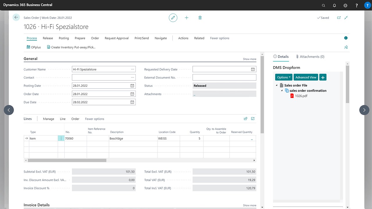Create a new sales order with plus icon
The width and height of the screenshot is (372, 209).
tap(187, 18)
